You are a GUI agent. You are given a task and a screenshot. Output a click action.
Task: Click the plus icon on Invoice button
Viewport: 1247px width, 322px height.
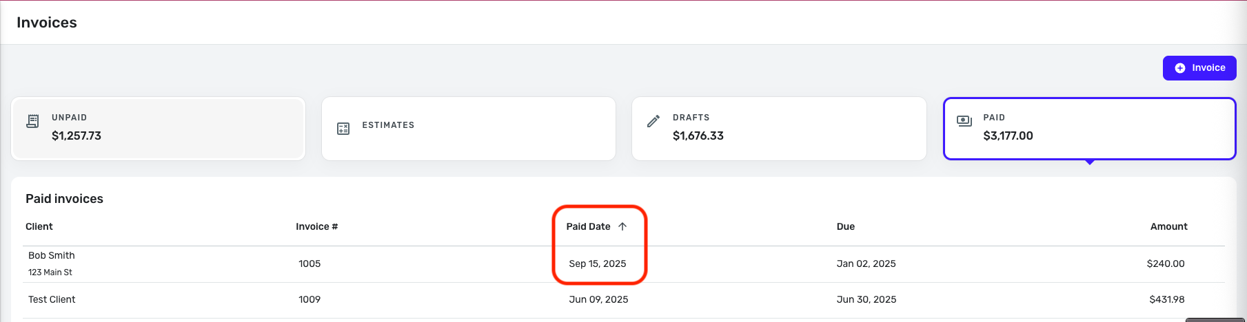tap(1180, 68)
